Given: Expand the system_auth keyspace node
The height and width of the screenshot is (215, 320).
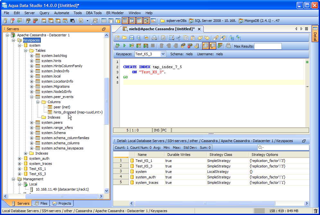Looking at the screenshot, I should click(20, 158).
